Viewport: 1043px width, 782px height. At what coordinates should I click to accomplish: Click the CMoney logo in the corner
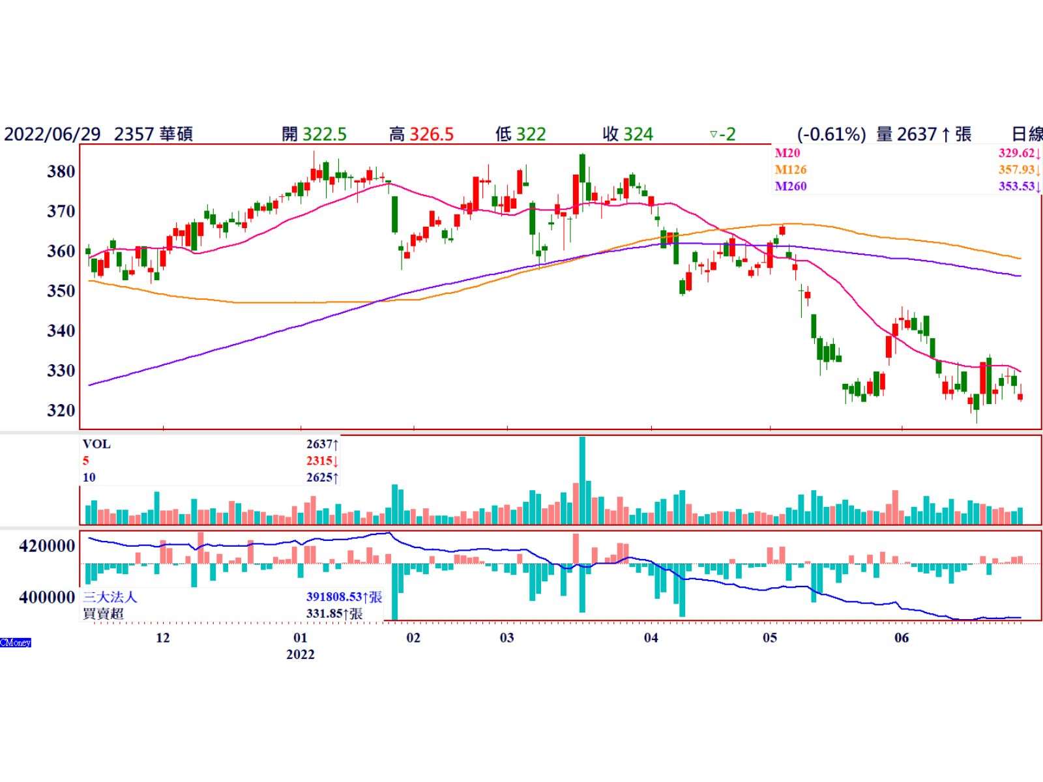click(16, 643)
